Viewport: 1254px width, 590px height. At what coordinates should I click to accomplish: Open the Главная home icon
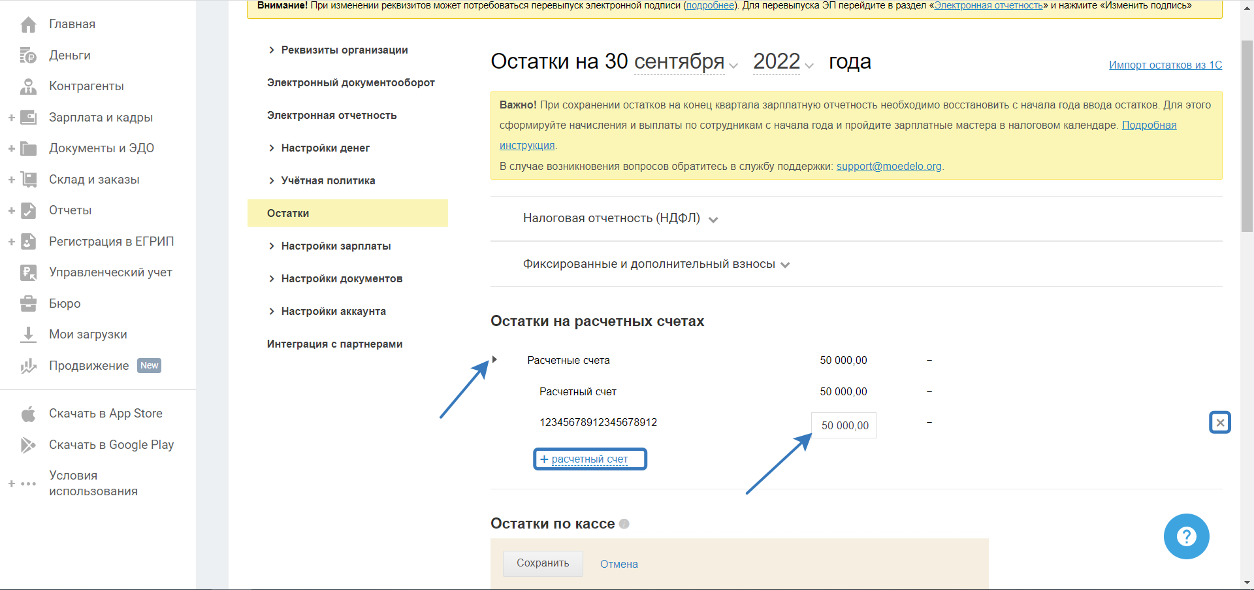[x=28, y=25]
